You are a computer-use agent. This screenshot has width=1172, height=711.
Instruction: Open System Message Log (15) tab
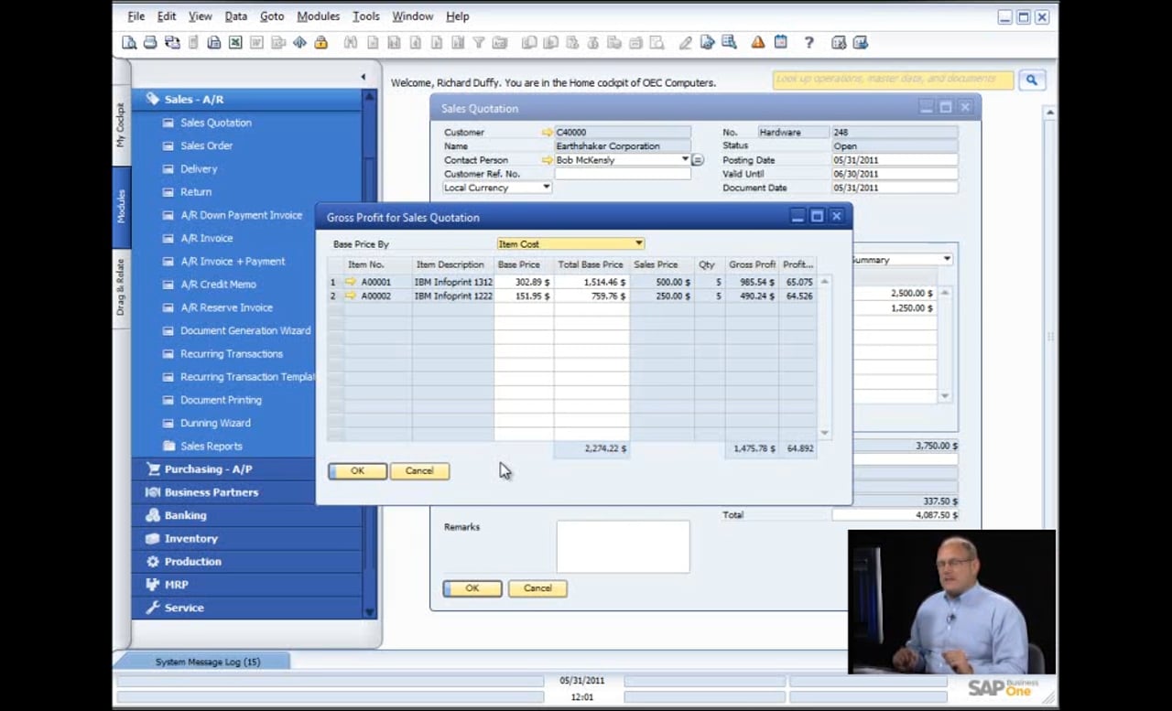207,662
